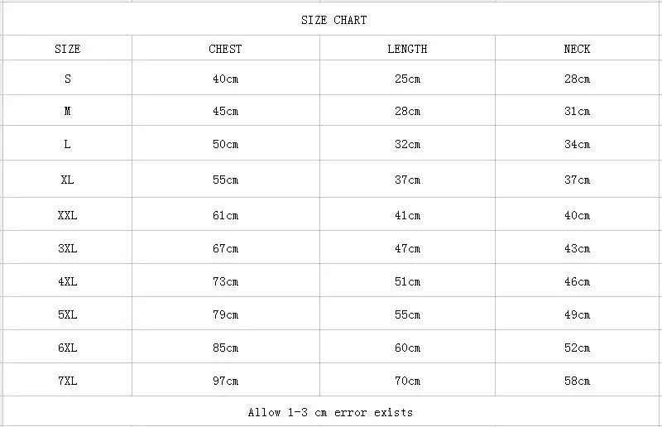The image size is (662, 427).
Task: Select the 40cm neck cell for XXL
Action: [x=577, y=214]
